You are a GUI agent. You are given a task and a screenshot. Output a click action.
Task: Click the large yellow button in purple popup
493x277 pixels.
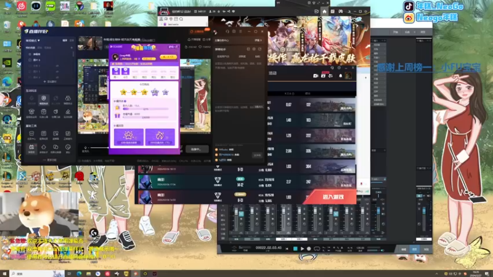(x=168, y=57)
